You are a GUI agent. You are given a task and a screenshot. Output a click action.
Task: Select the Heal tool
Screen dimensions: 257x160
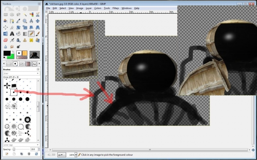(31, 40)
